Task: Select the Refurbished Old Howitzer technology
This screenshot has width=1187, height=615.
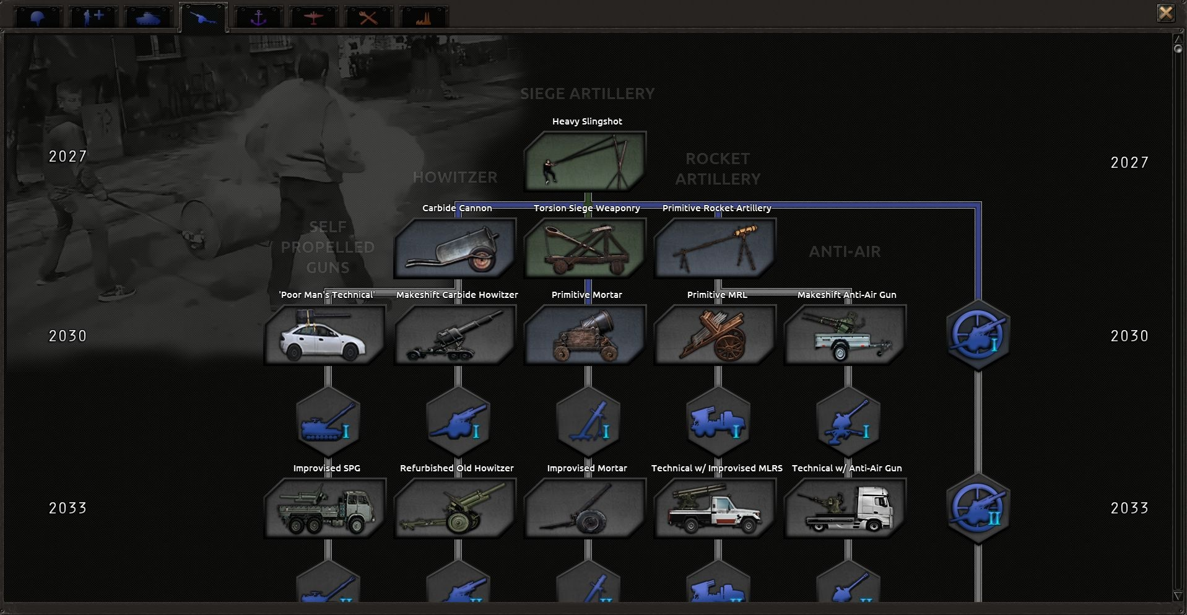Action: click(x=455, y=508)
